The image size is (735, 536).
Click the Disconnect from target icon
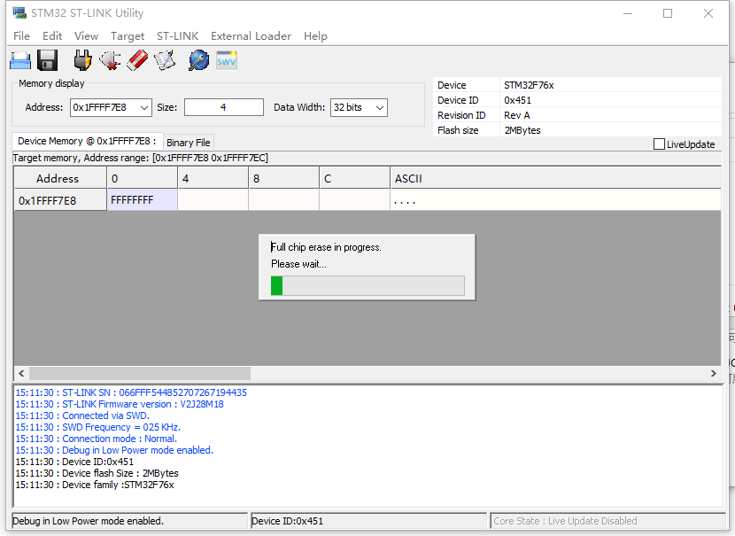coord(110,60)
